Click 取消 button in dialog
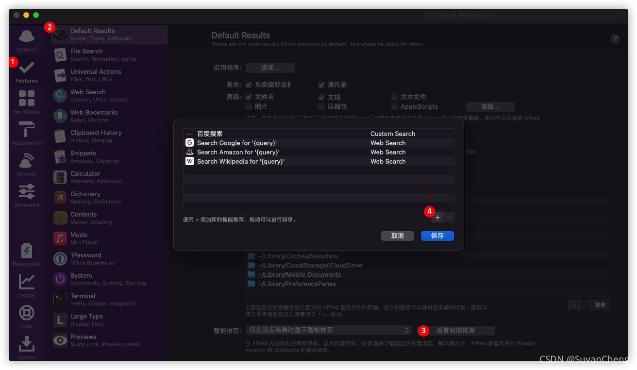The width and height of the screenshot is (637, 370). pos(397,235)
